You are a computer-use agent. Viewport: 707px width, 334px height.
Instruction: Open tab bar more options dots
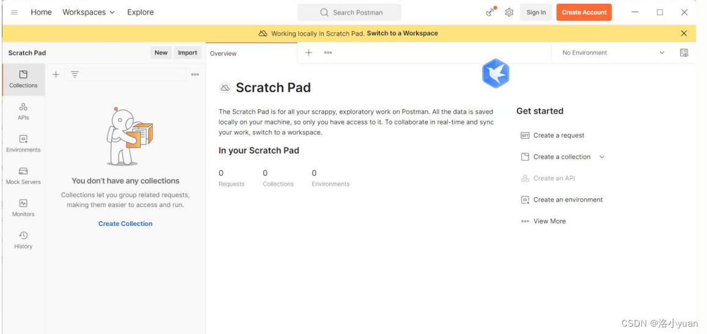pos(328,53)
